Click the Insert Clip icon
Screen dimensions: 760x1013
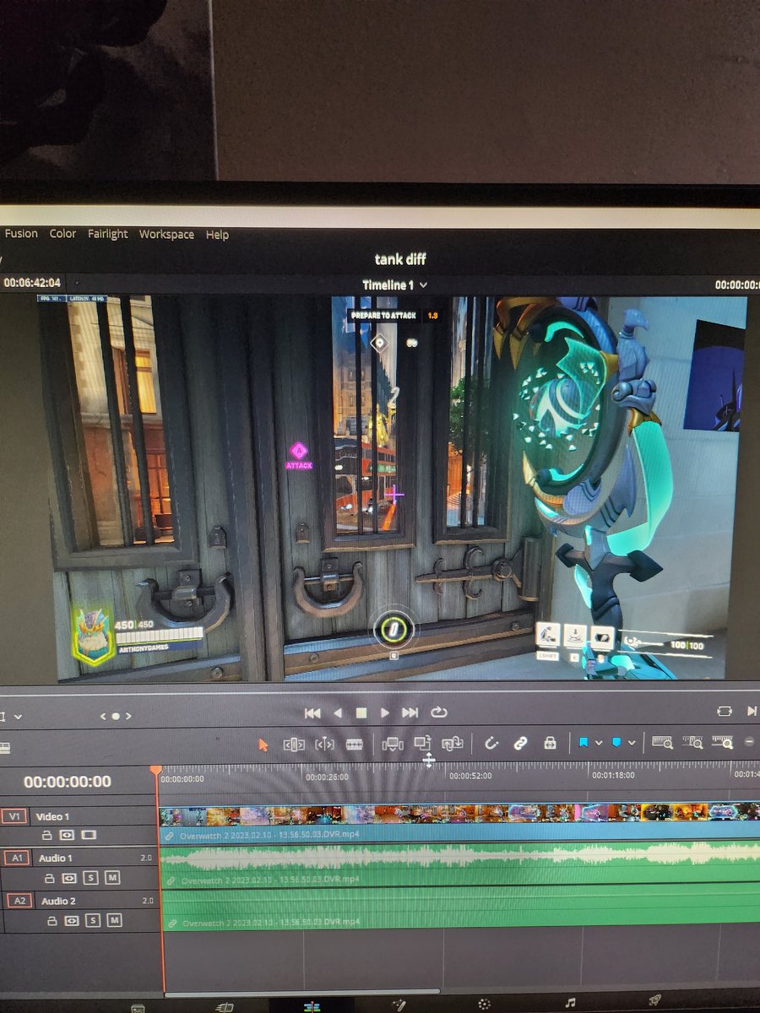tap(393, 744)
